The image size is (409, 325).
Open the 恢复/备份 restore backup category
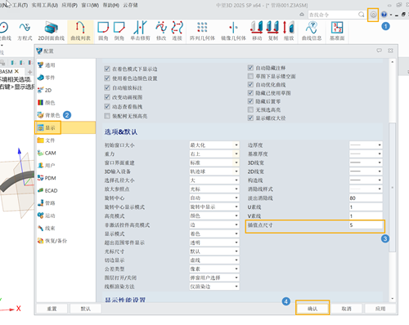[52, 241]
